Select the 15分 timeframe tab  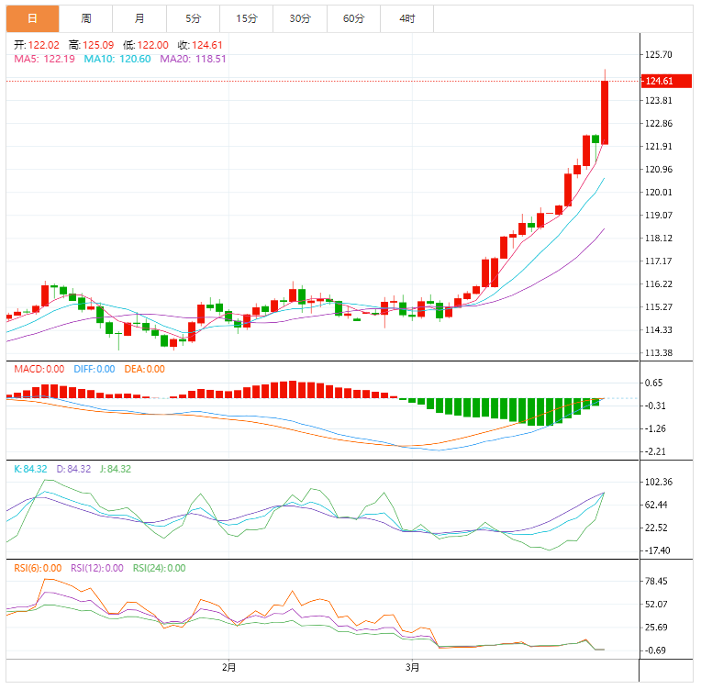[x=246, y=18]
